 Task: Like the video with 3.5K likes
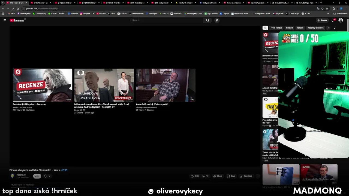(x=195, y=176)
